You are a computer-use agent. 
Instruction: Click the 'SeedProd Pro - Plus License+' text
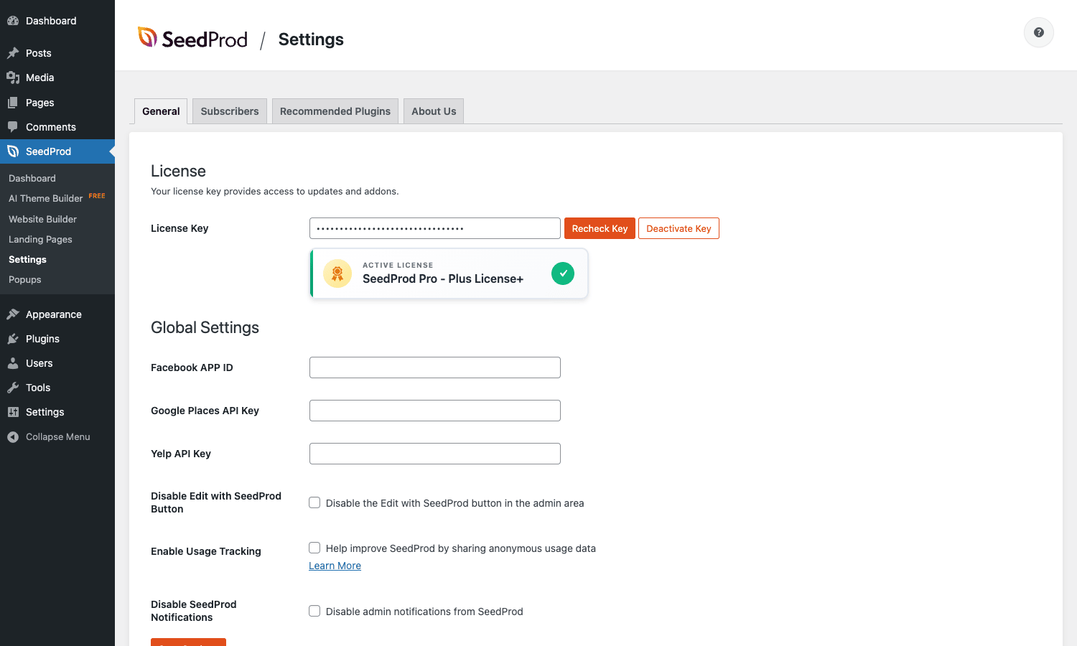pos(443,278)
